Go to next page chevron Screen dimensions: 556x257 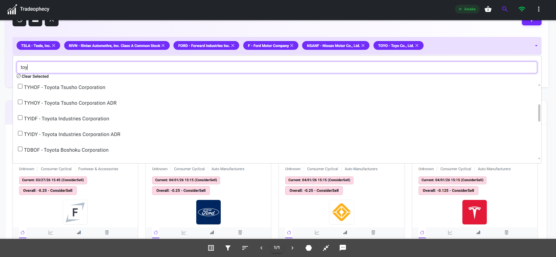[292, 248]
